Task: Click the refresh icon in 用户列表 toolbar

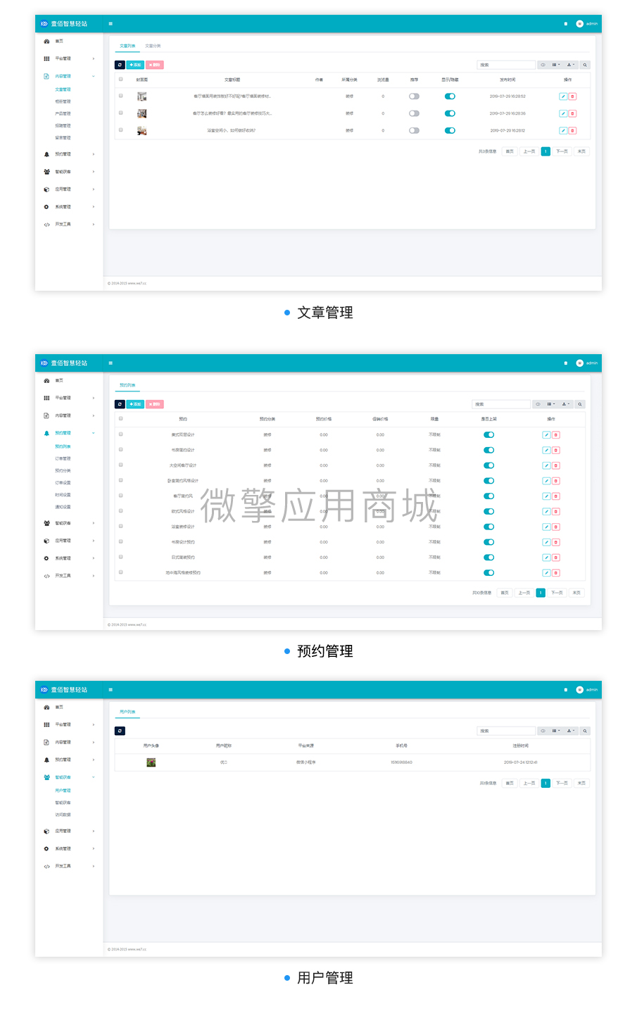Action: point(120,731)
